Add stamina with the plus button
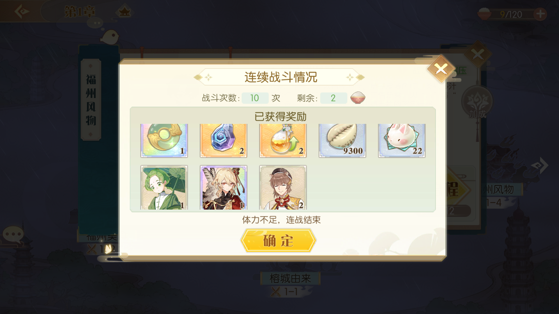This screenshot has height=314, width=559. click(540, 14)
